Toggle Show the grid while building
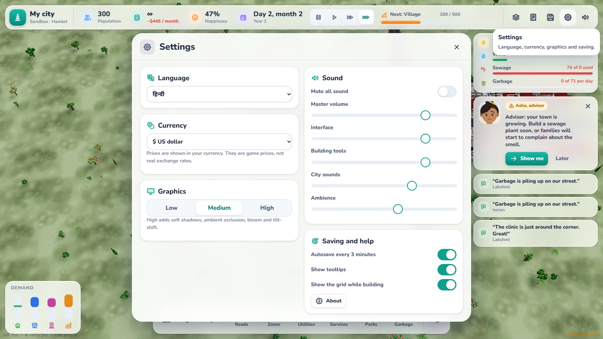603x339 pixels. (447, 285)
